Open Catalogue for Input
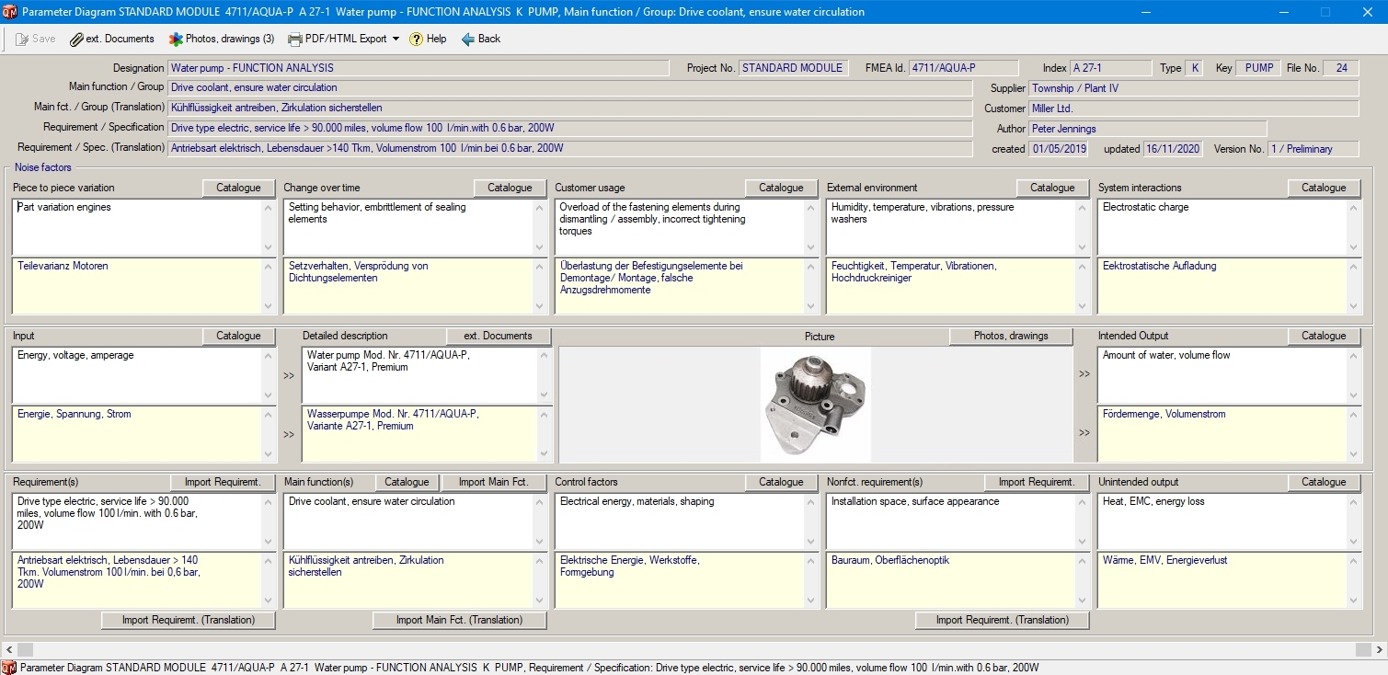1388x675 pixels. (x=238, y=336)
